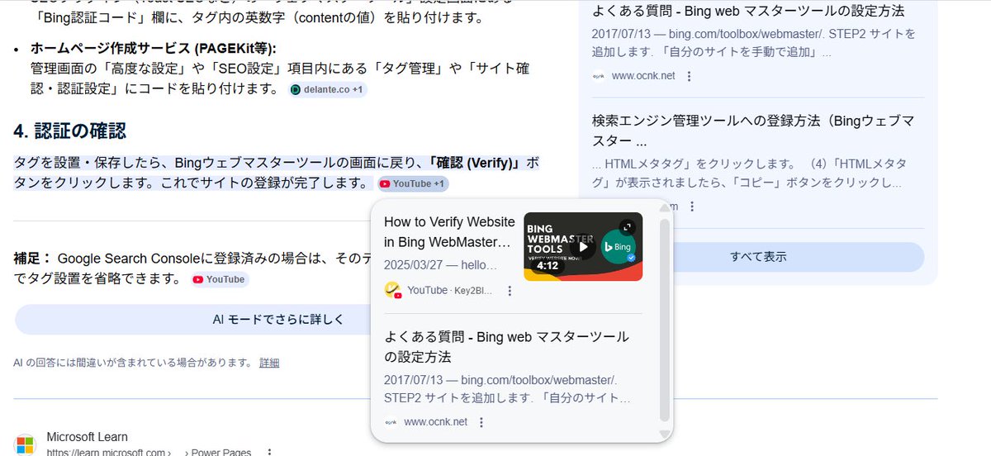Screen dimensions: 991x456
Task: Expand the video thumbnail using corner icon
Action: click(628, 226)
